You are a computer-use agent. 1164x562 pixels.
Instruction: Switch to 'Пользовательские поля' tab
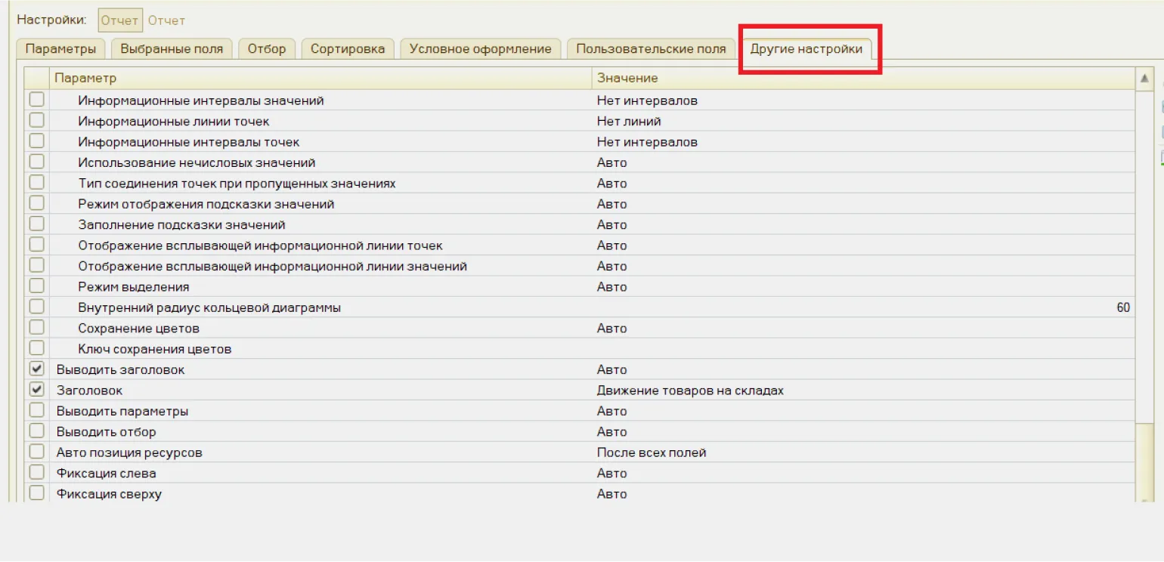pyautogui.click(x=651, y=49)
